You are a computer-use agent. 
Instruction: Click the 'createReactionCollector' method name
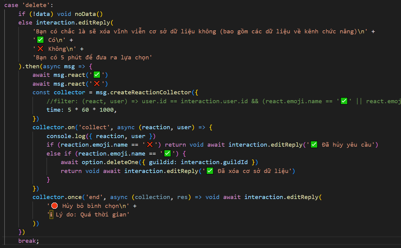click(x=150, y=92)
